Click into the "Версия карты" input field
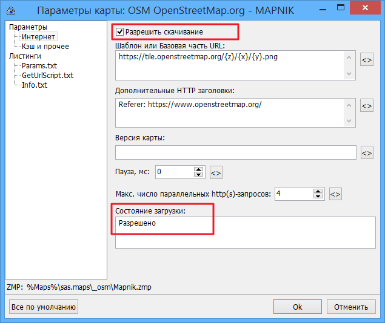The height and width of the screenshot is (323, 385). [x=235, y=152]
